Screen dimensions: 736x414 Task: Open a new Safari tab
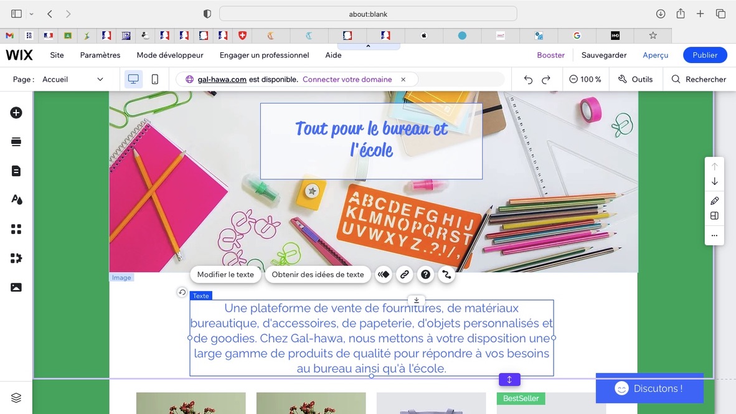701,14
